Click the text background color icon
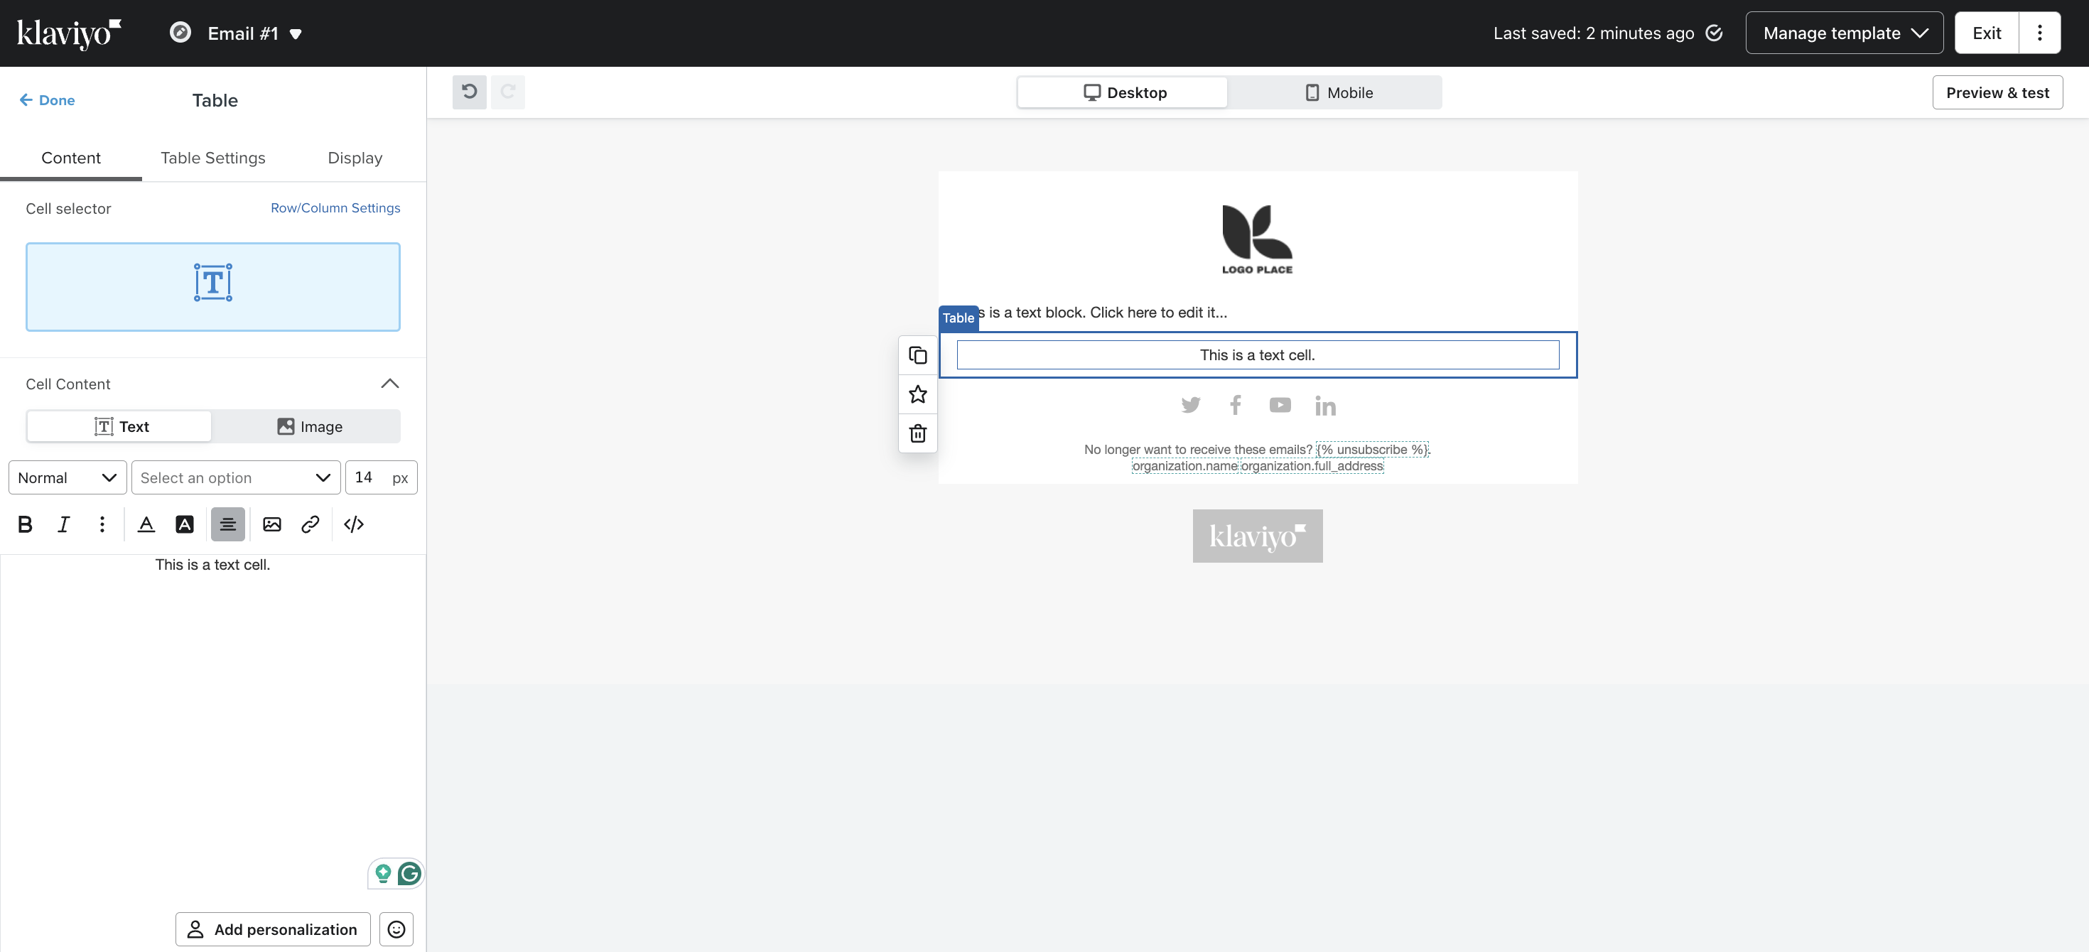This screenshot has height=952, width=2089. (x=185, y=524)
